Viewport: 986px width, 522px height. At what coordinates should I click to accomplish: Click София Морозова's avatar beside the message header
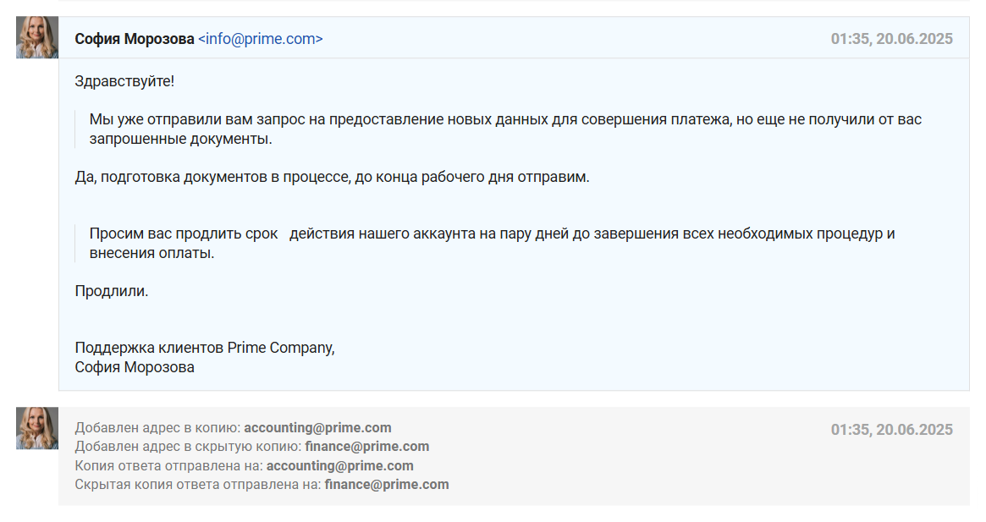[37, 37]
